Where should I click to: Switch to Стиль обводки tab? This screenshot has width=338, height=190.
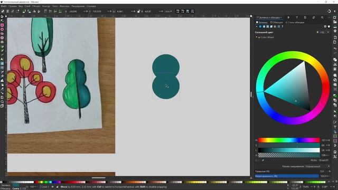tap(295, 22)
